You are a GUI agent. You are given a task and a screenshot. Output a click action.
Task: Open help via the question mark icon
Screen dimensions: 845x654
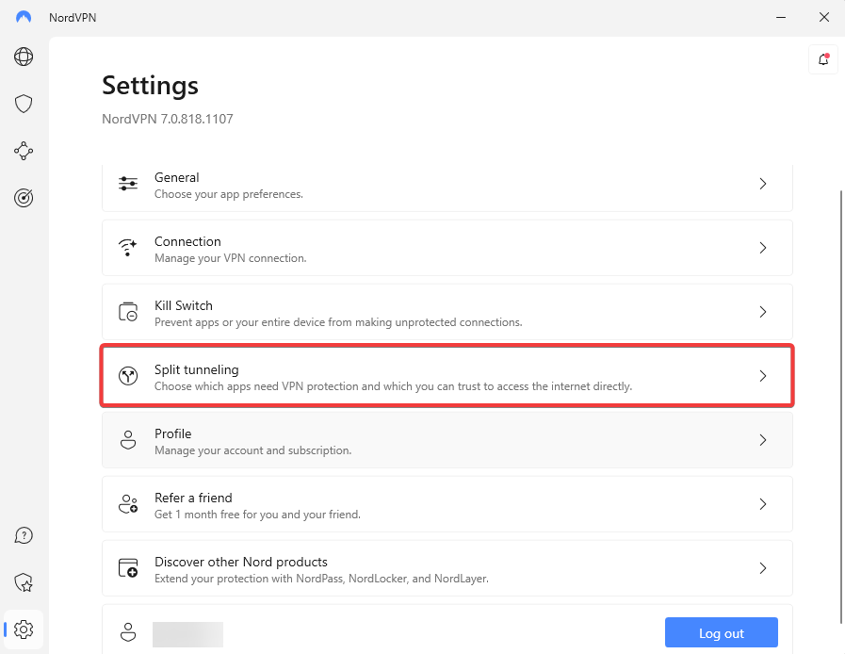23,534
